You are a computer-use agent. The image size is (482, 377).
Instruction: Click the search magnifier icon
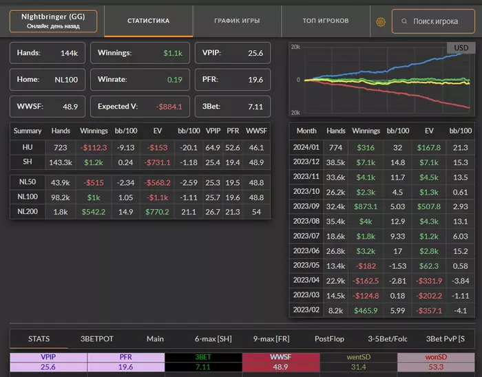click(404, 21)
